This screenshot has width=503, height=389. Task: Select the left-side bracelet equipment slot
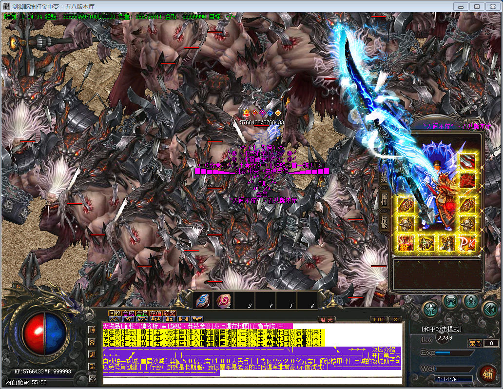tap(406, 205)
